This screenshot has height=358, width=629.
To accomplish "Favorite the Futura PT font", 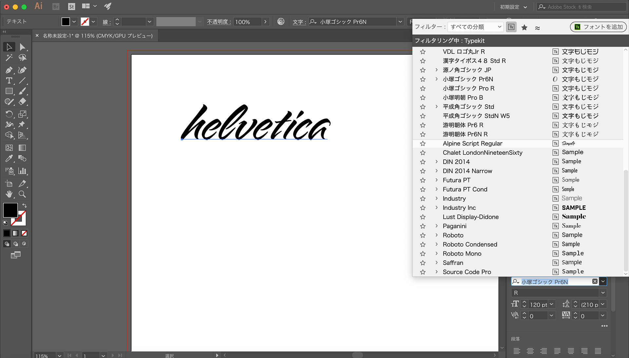I will click(x=423, y=180).
